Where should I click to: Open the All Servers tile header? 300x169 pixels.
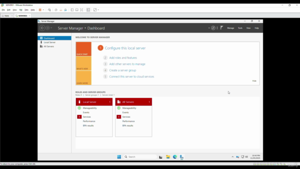(134, 102)
